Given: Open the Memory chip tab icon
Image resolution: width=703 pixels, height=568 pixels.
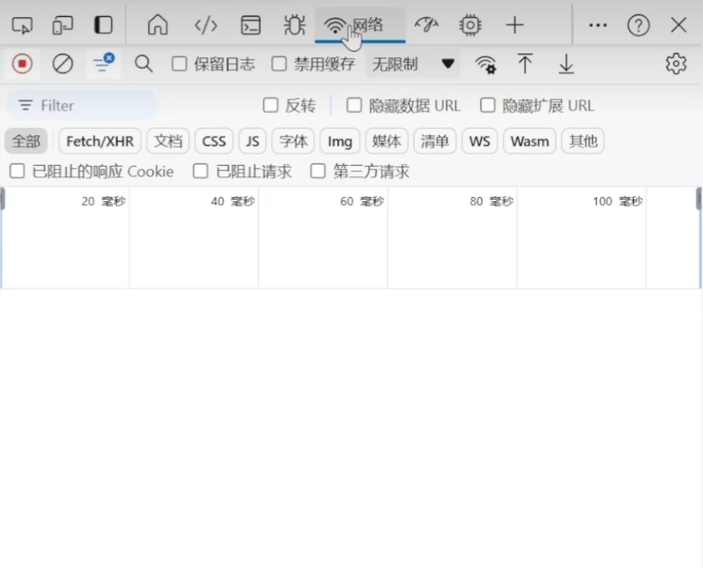Looking at the screenshot, I should coord(470,25).
